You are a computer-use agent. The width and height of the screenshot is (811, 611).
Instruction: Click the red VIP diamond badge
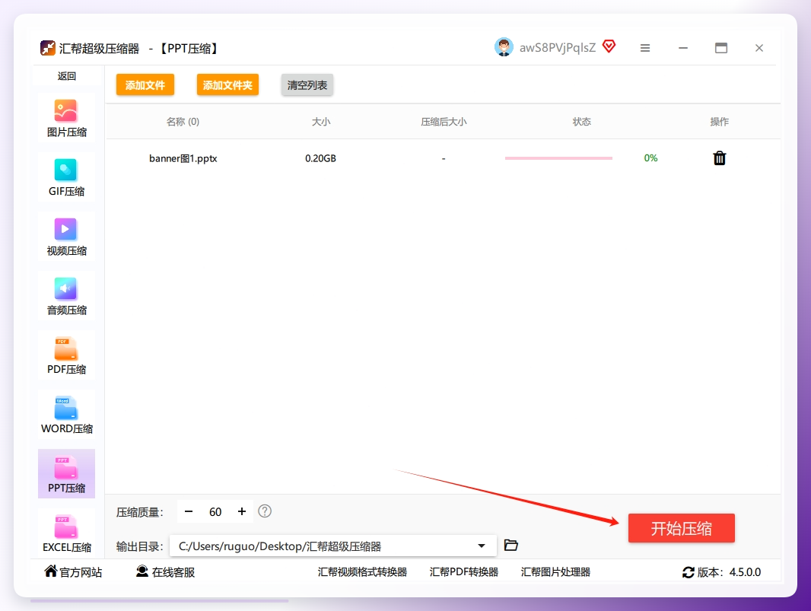(609, 46)
